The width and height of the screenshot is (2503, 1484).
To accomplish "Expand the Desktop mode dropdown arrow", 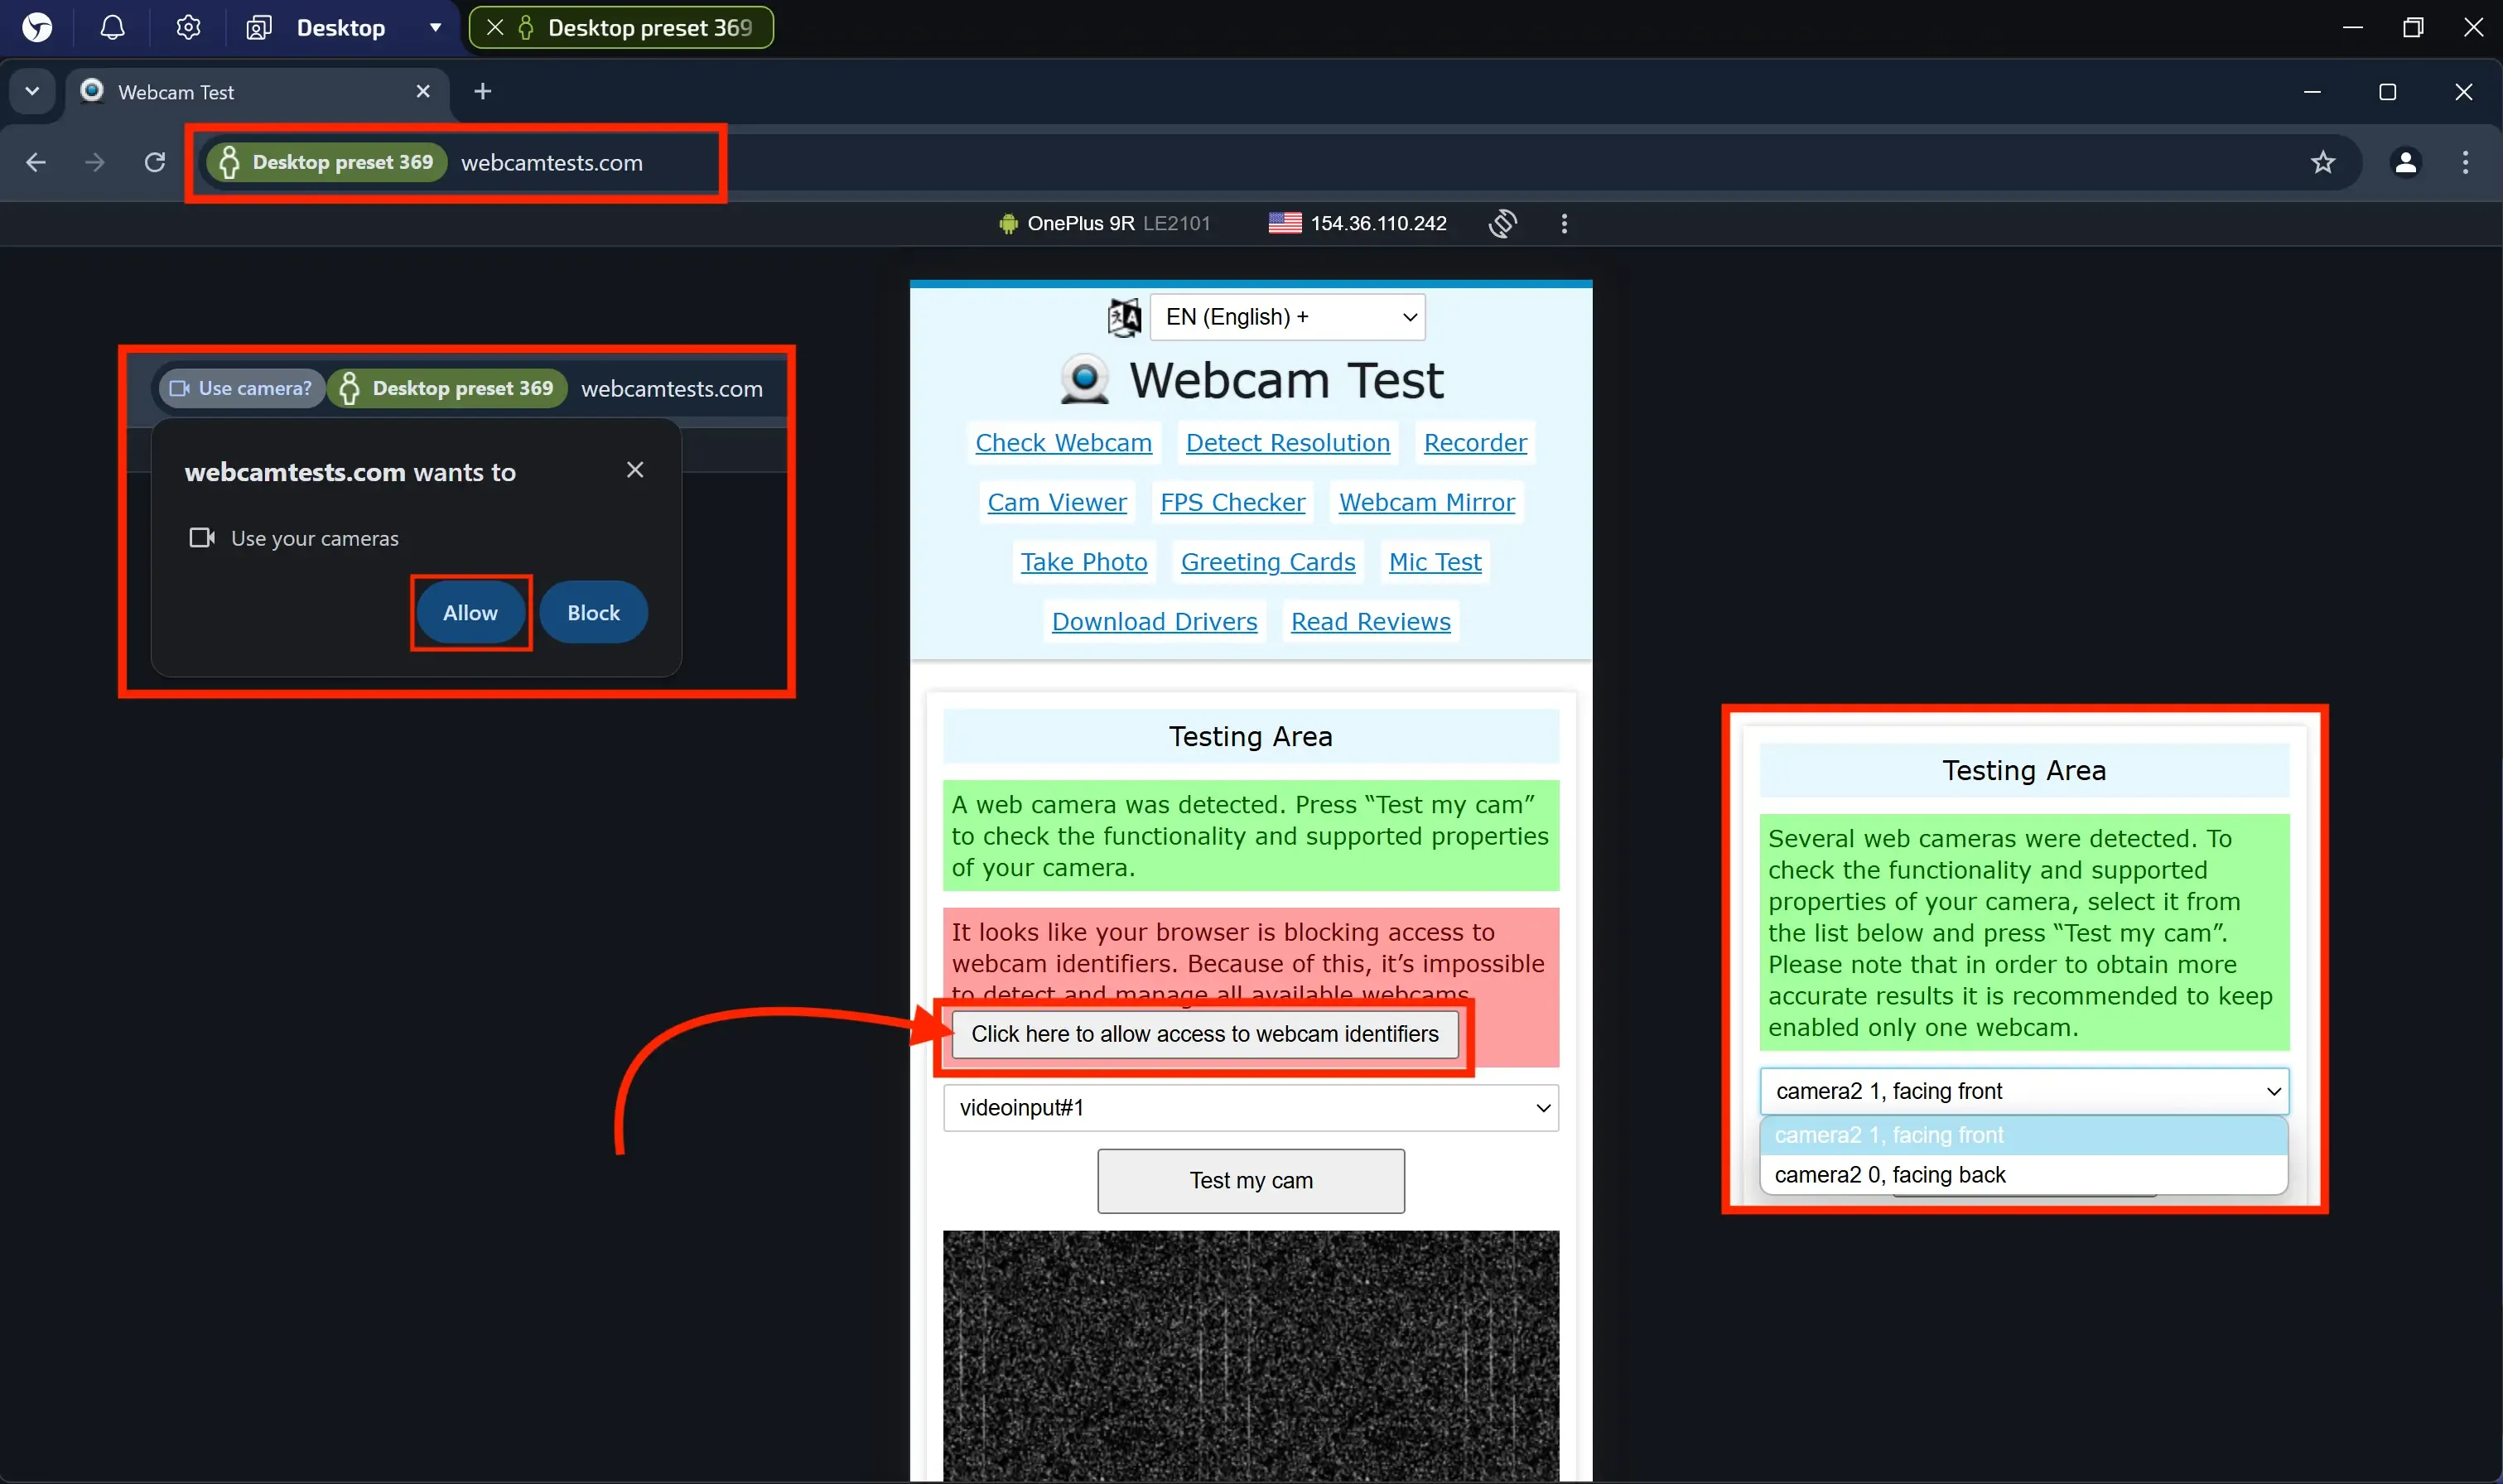I will point(435,27).
